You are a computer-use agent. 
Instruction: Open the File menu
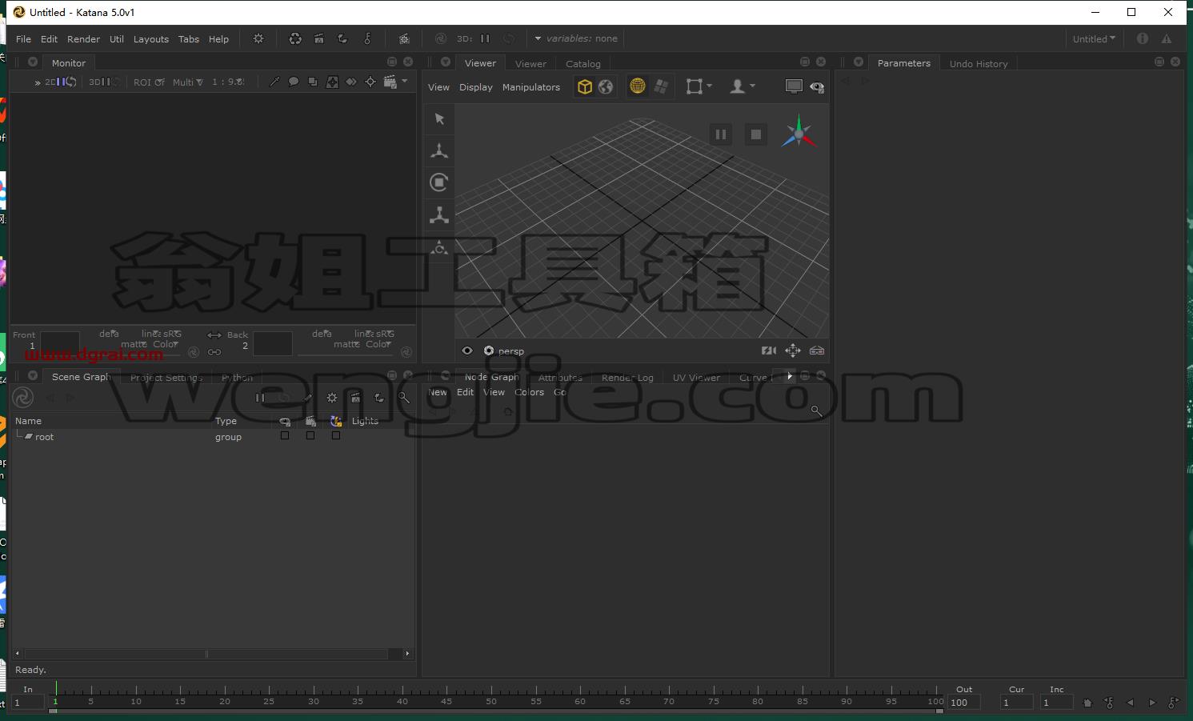23,39
